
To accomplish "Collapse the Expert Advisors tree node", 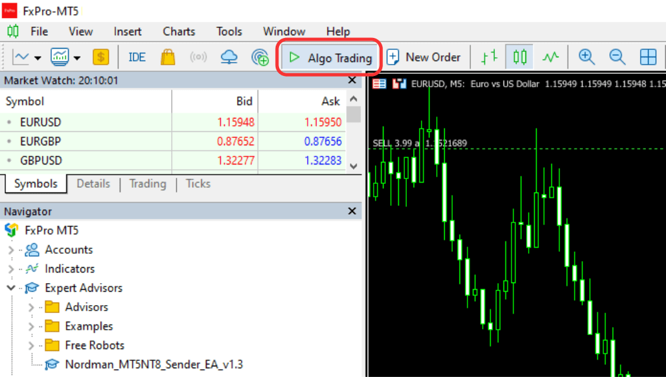I will 11,288.
